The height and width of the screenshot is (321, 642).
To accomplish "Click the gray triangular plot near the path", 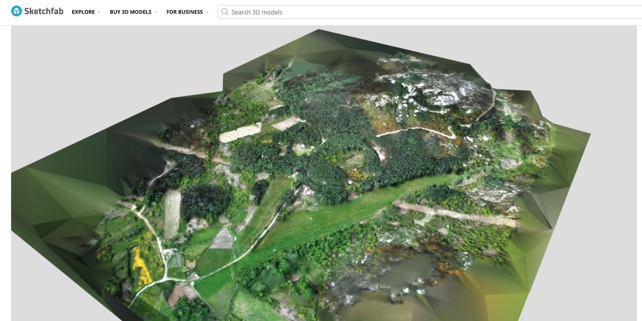I will tap(223, 239).
